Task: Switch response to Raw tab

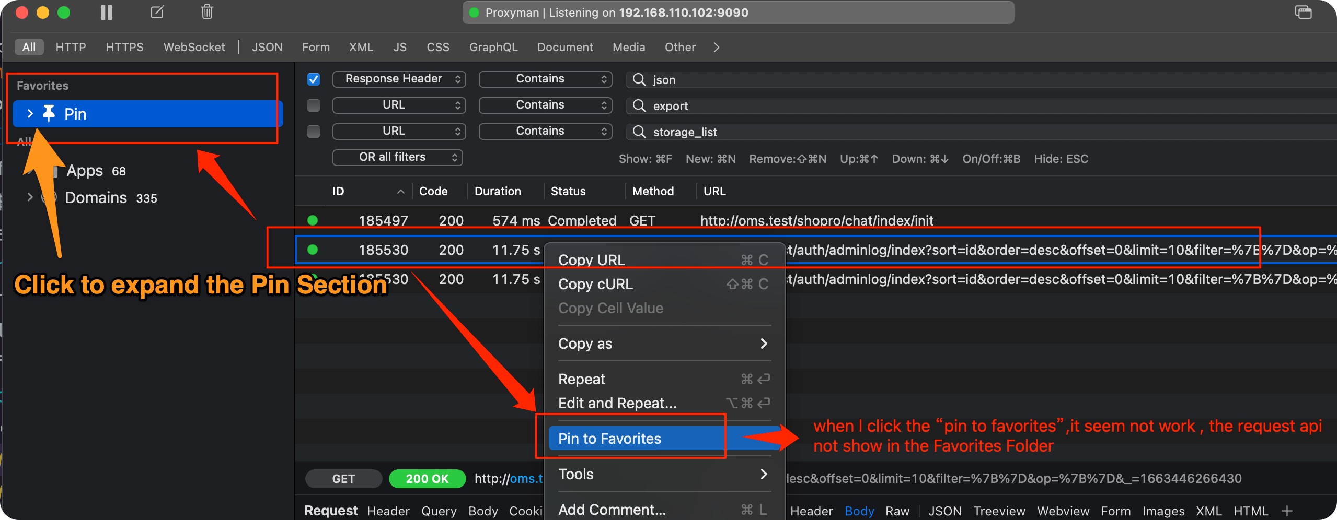Action: tap(897, 511)
